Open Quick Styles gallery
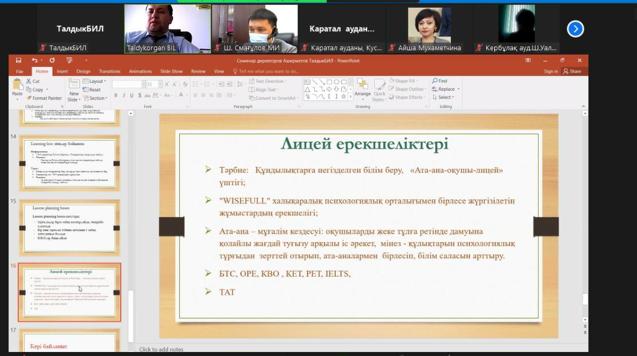Viewport: 637px width, 356px height. tap(379, 90)
